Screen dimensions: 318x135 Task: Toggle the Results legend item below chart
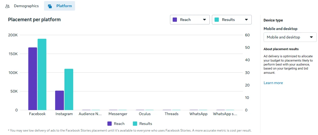click(x=142, y=124)
